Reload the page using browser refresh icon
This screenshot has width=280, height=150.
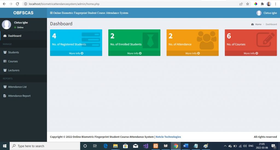[17, 4]
